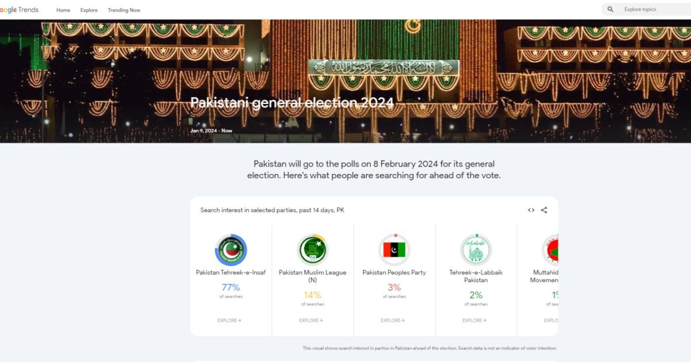Explore Pakistan Tehreek-e-Insaf searches
The height and width of the screenshot is (362, 691).
pyautogui.click(x=229, y=321)
